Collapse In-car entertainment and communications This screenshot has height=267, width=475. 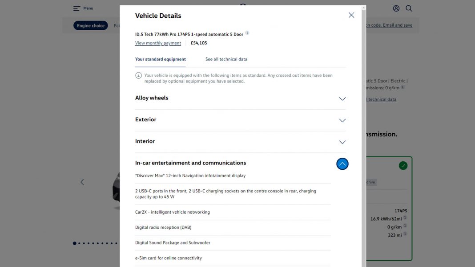tap(342, 163)
